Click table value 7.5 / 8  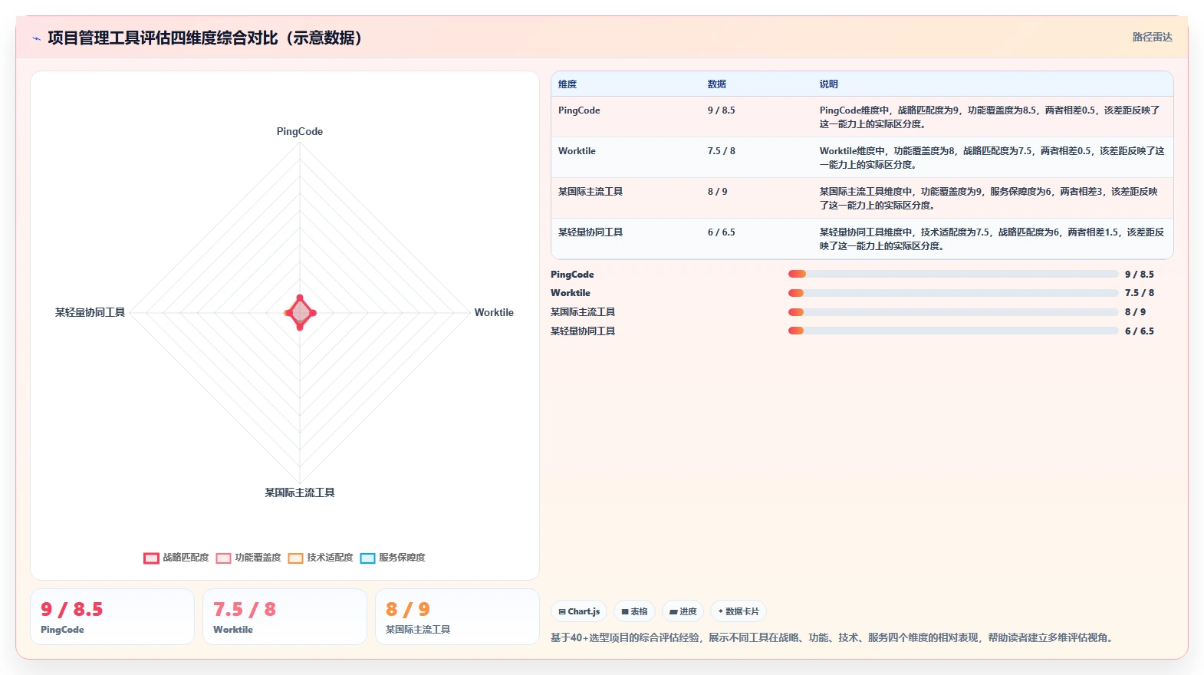721,151
